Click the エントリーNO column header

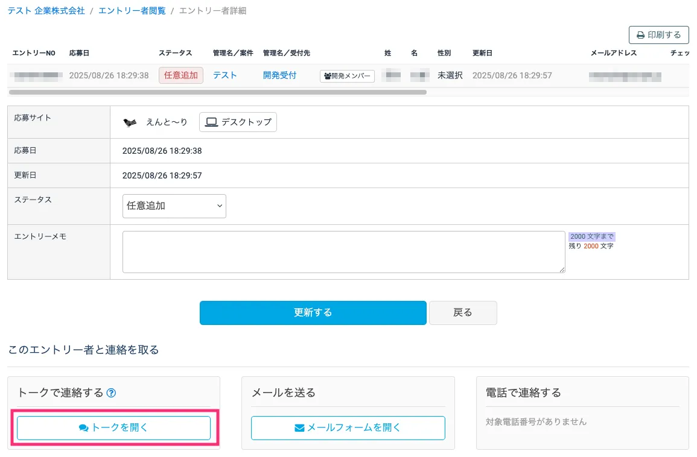pyautogui.click(x=34, y=53)
